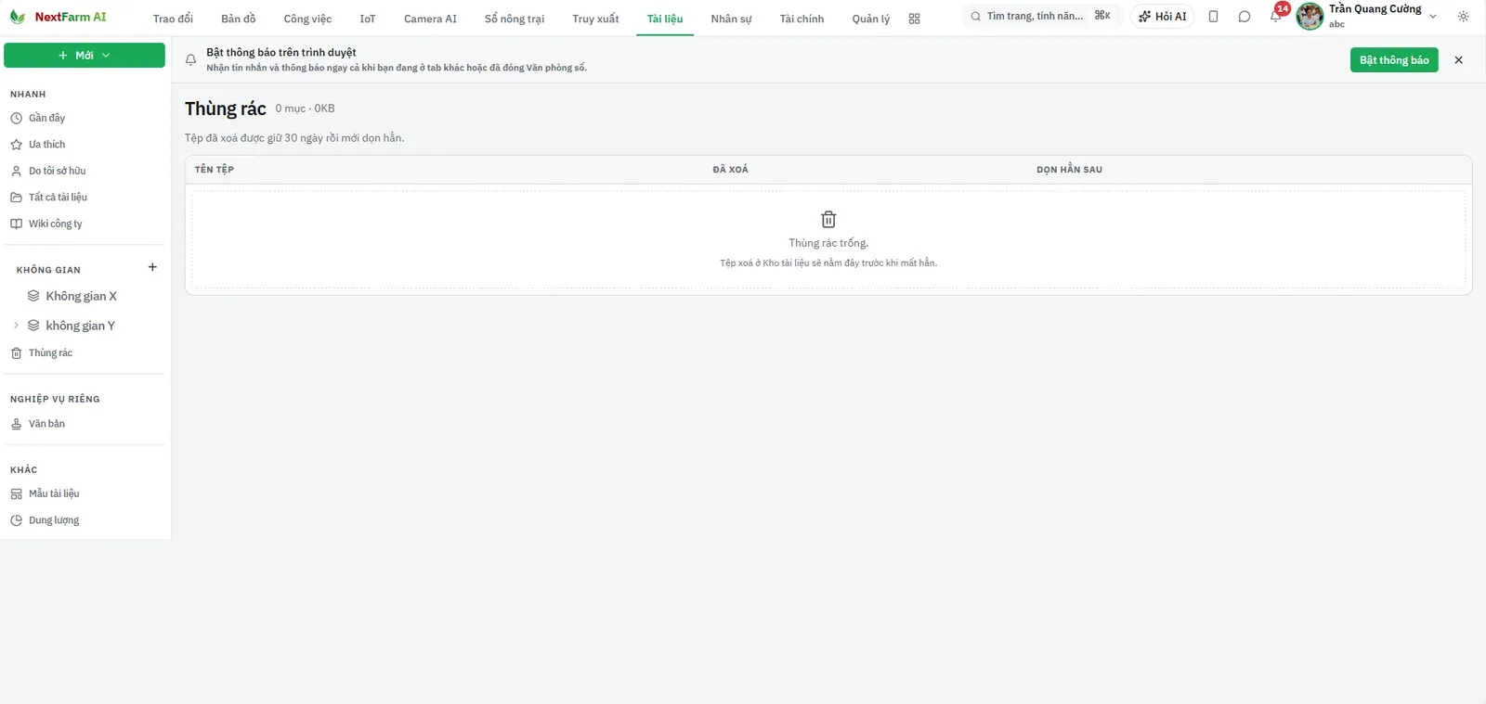
Task: Open the Camera AI tab
Action: point(430,19)
